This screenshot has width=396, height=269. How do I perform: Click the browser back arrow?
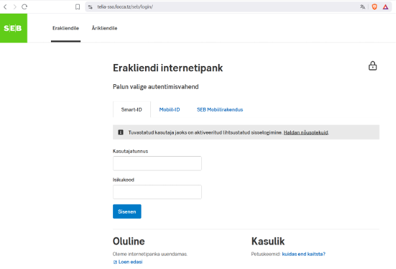5,6
